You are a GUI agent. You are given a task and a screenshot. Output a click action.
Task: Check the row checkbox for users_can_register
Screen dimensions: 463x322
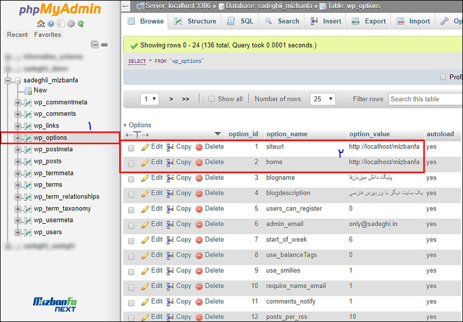[x=131, y=210]
